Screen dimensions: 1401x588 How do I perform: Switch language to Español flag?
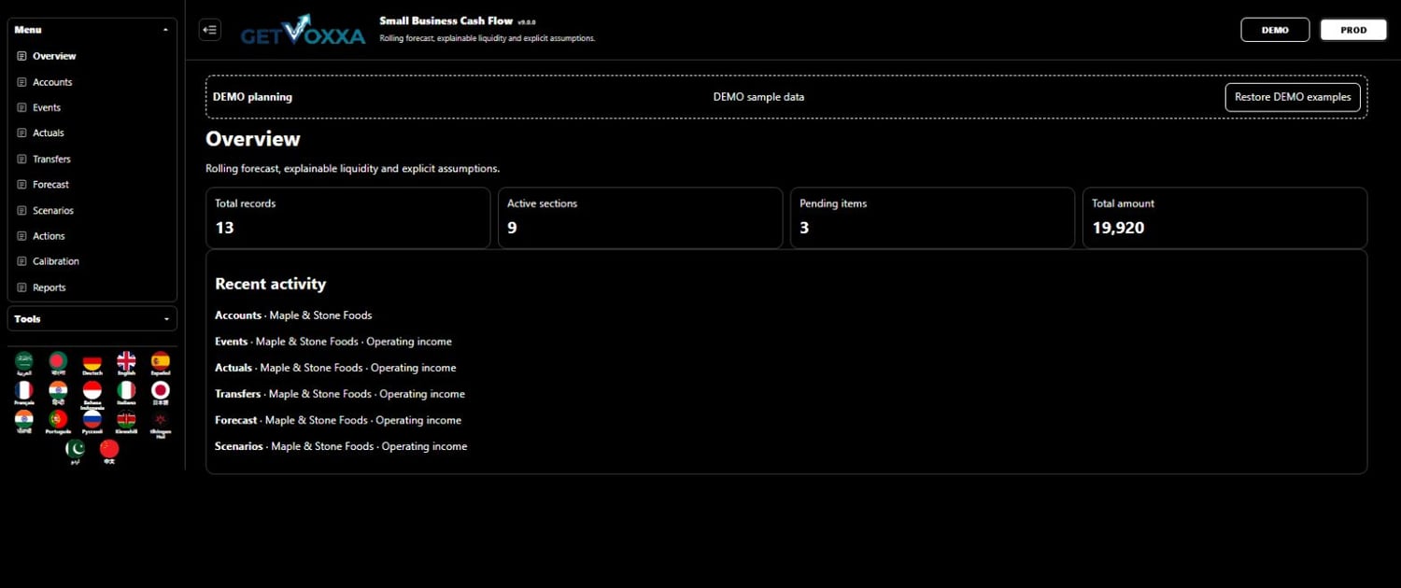pos(161,363)
